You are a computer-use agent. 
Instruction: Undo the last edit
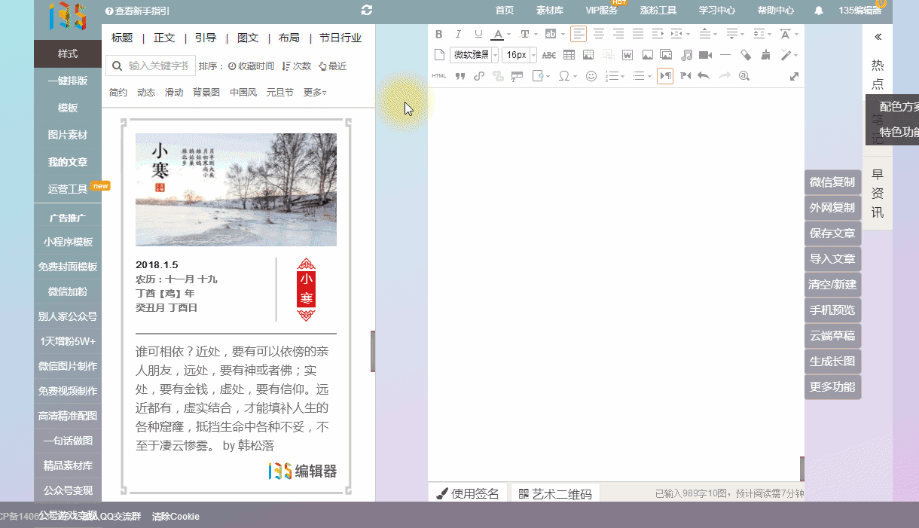point(704,76)
